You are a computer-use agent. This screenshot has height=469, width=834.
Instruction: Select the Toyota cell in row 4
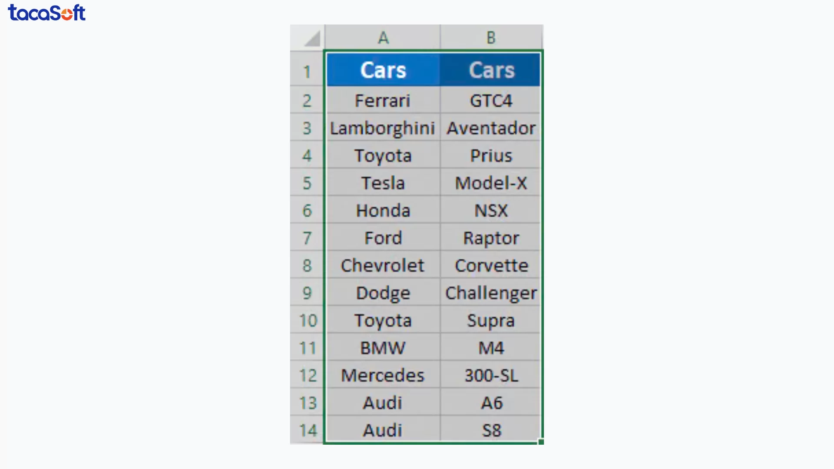(x=383, y=155)
